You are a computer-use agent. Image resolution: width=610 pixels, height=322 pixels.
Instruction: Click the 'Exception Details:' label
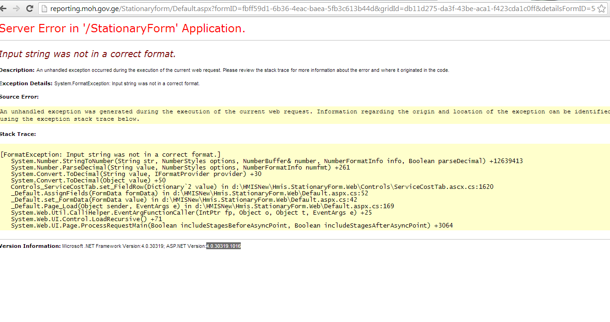(26, 83)
